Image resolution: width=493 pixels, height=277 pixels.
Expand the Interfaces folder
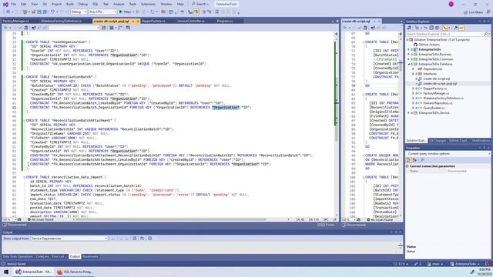tap(413, 74)
